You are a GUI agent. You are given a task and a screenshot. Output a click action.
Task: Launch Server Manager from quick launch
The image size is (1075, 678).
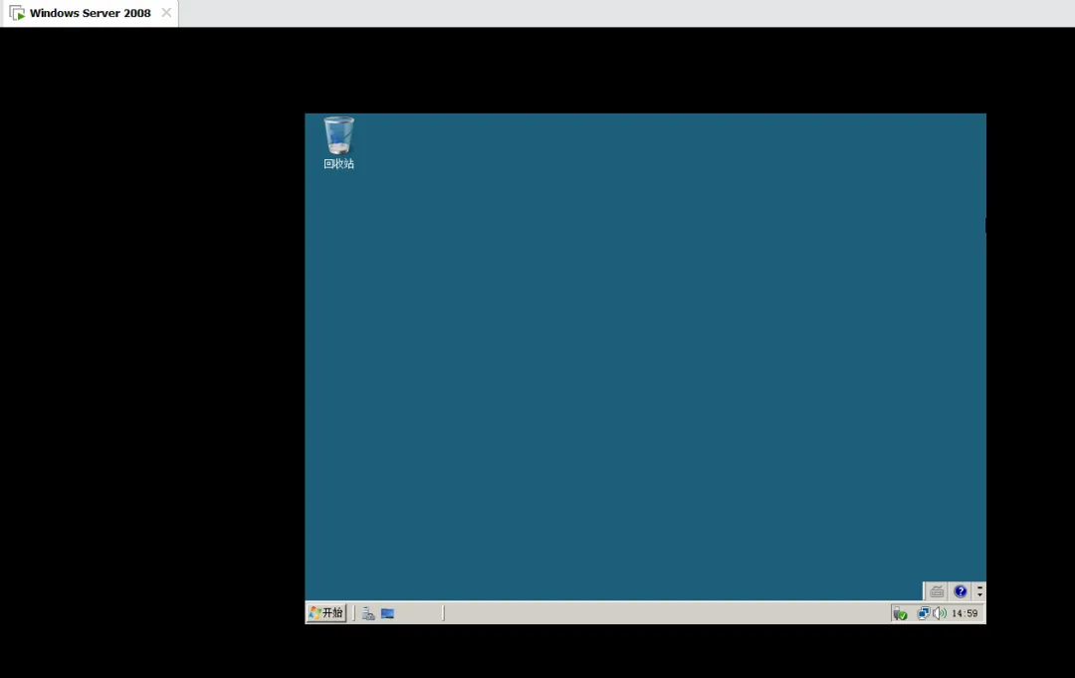click(368, 613)
